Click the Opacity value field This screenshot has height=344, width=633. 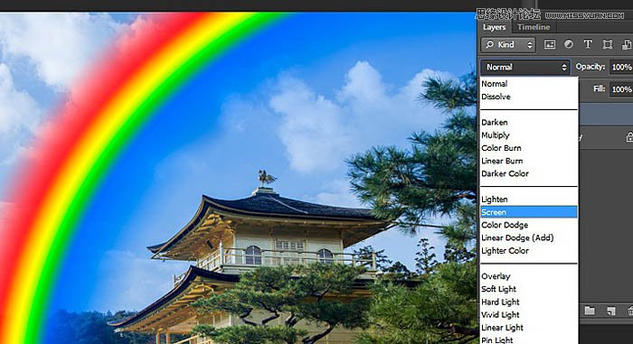point(621,67)
